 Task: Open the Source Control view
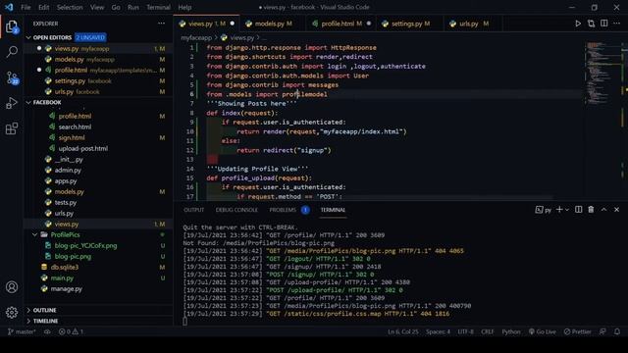12,77
